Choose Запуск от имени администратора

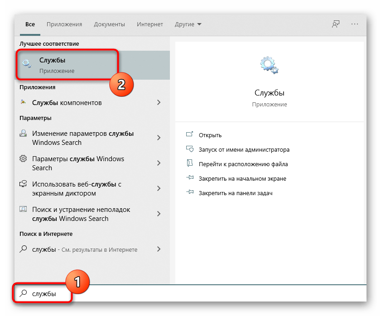(244, 149)
